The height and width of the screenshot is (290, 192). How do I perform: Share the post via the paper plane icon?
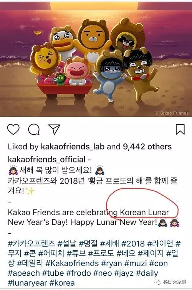click(x=54, y=130)
